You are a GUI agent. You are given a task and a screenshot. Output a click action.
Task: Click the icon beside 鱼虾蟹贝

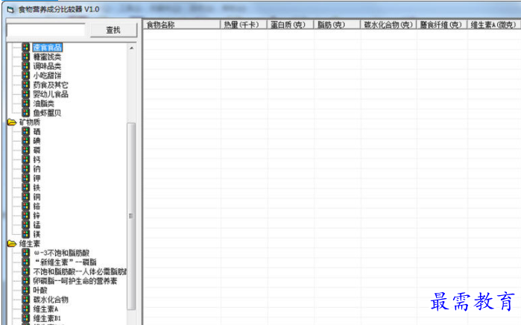click(26, 113)
